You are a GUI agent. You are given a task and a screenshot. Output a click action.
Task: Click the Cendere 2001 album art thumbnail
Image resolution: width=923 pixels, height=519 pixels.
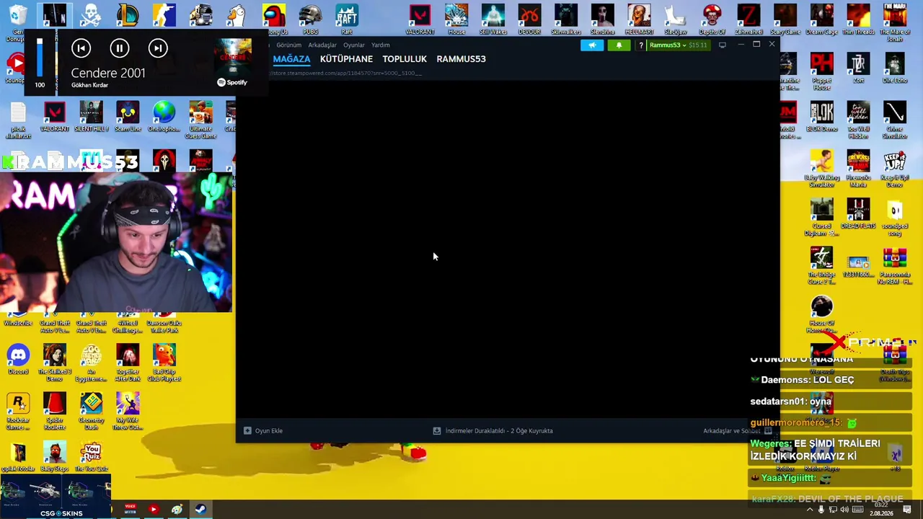coord(233,57)
